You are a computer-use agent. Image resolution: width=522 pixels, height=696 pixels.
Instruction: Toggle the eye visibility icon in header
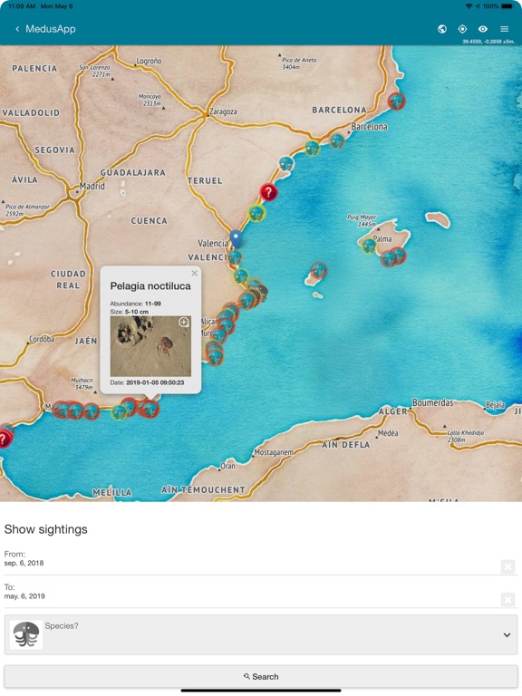click(483, 29)
